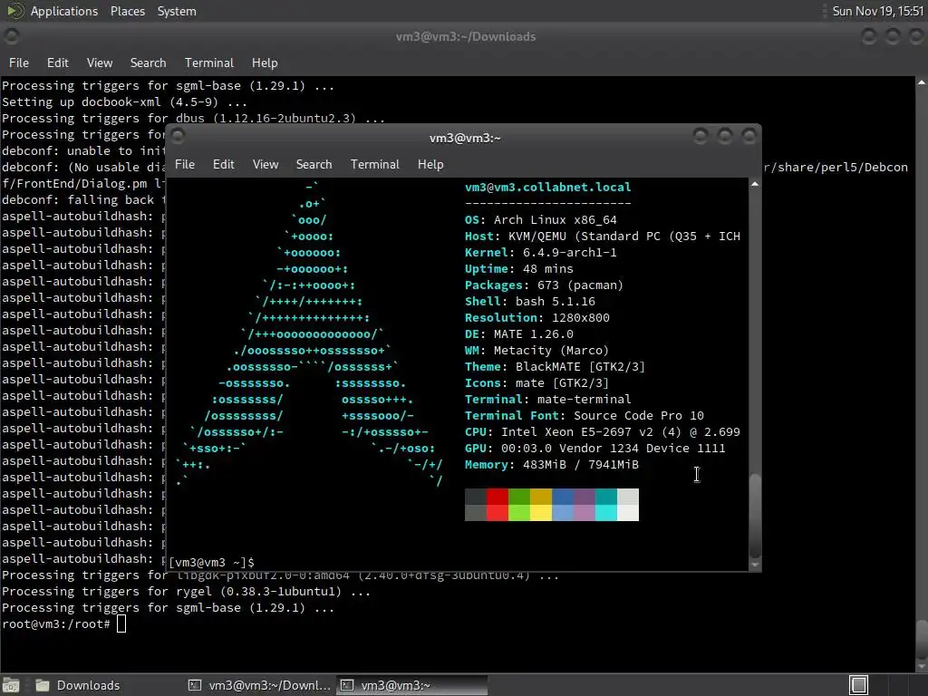Click the 'Resolution: 1280x800' line
Screen dimensions: 928x696
(536, 318)
